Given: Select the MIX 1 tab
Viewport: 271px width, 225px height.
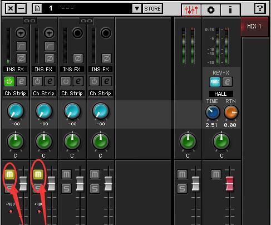Looking at the screenshot, I should [254, 26].
